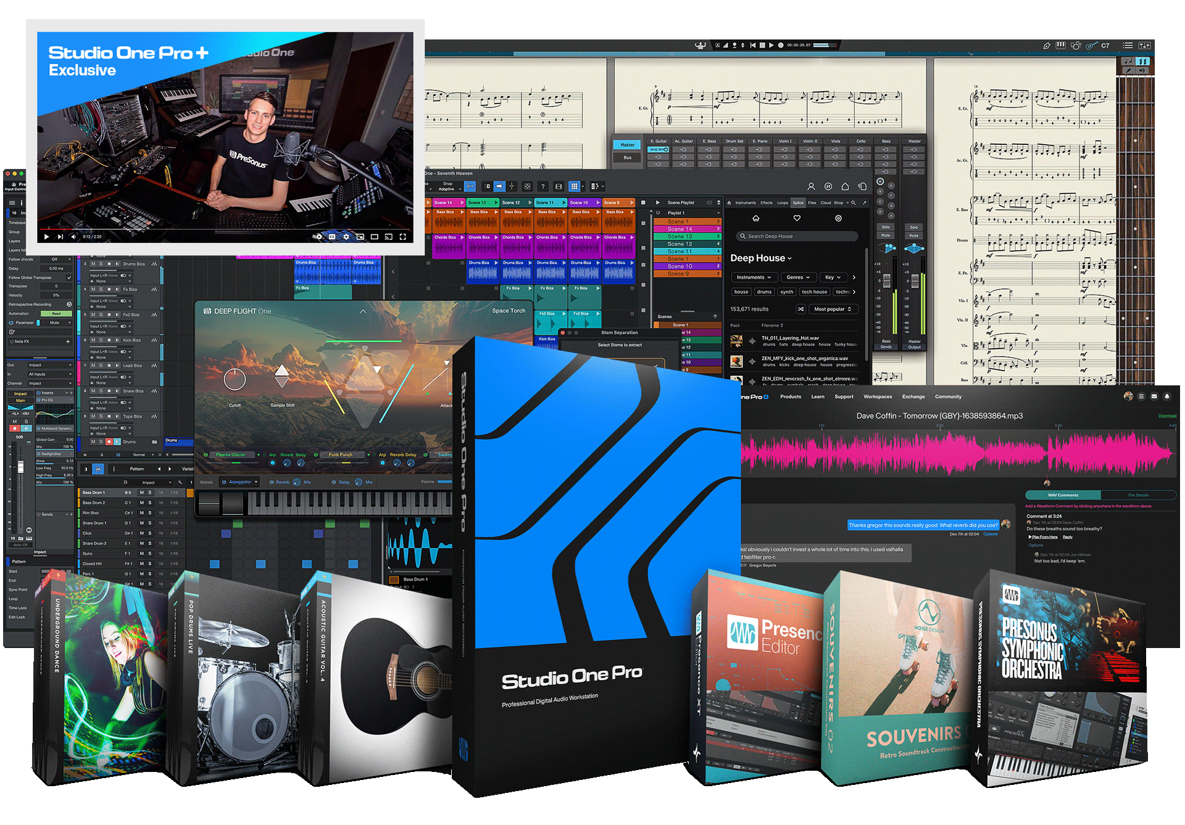Solo the Fx Biza track

point(101,289)
